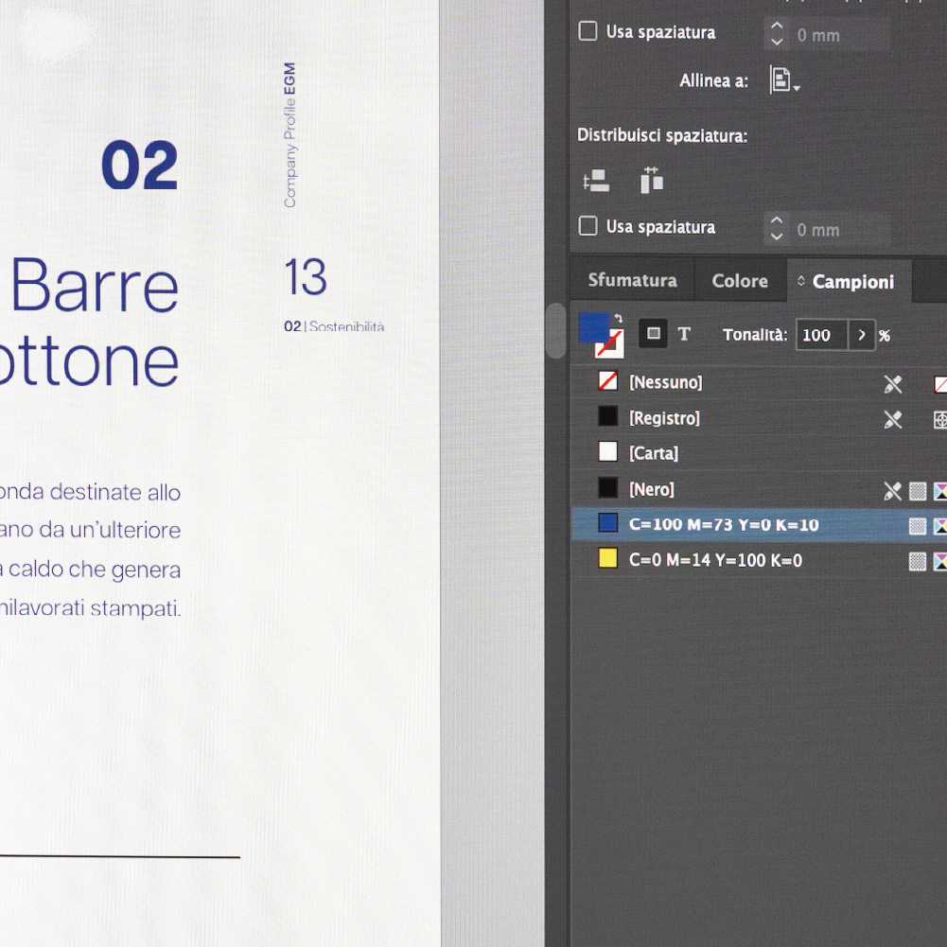Click yellow color square in swatch list
Screen dimensions: 947x947
(x=607, y=558)
